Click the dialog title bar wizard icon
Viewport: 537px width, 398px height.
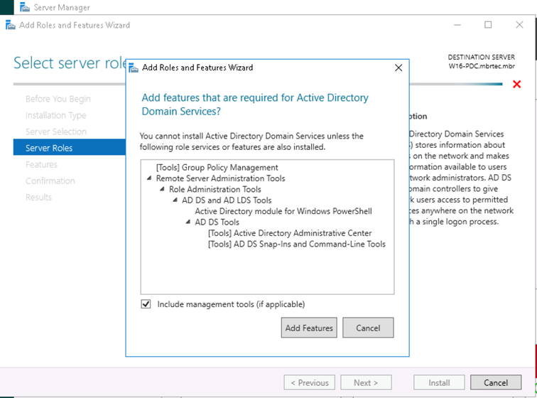tap(134, 68)
